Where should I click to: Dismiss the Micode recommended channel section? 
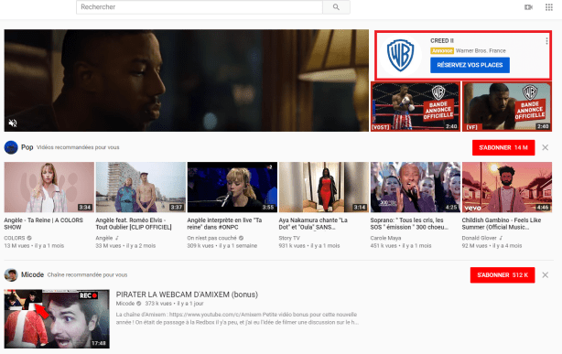point(546,274)
